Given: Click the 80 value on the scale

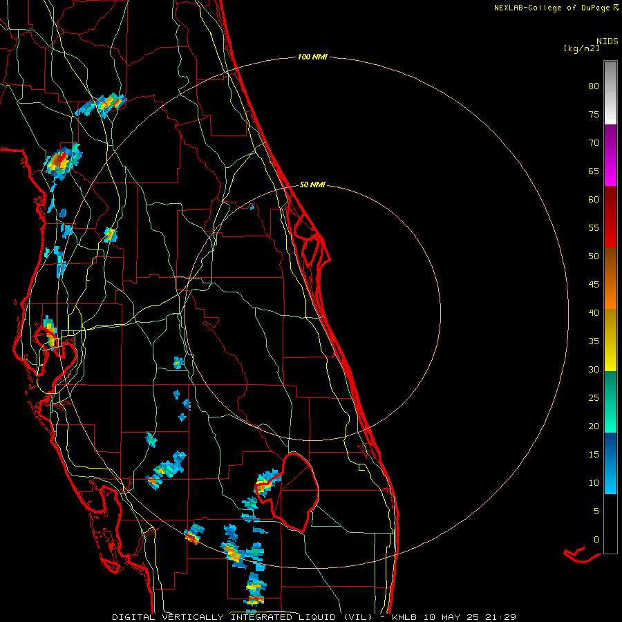Looking at the screenshot, I should pos(594,86).
